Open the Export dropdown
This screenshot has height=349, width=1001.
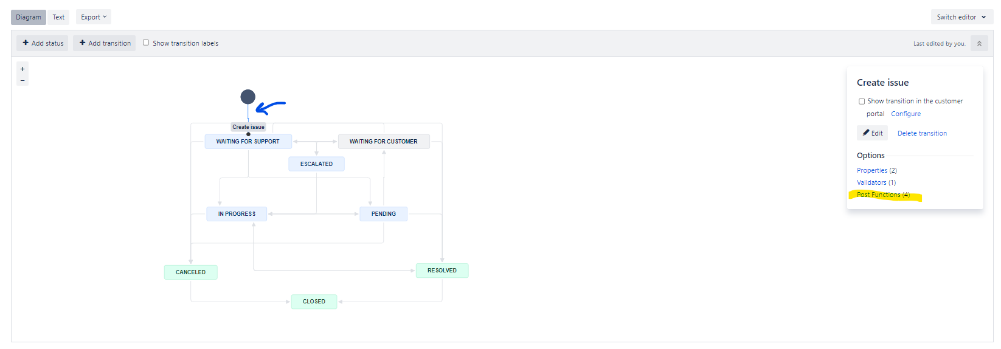coord(94,17)
